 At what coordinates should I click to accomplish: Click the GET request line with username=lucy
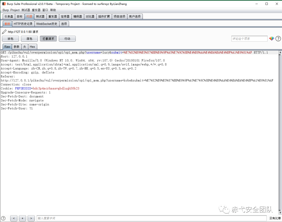pos(134,52)
